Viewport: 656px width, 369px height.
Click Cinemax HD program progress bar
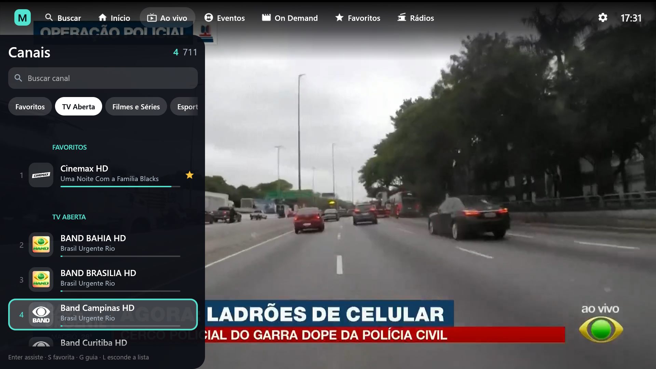tap(120, 187)
